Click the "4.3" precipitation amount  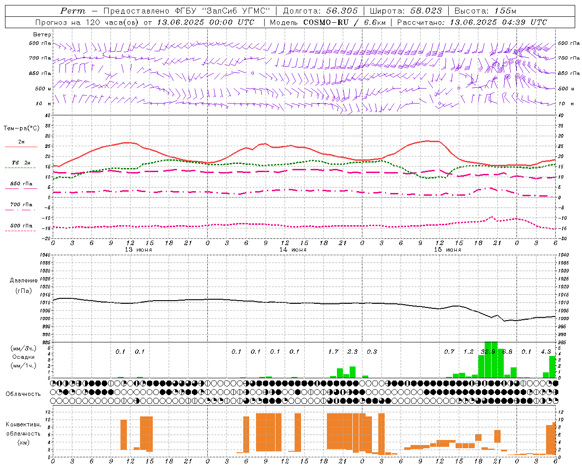pyautogui.click(x=546, y=352)
